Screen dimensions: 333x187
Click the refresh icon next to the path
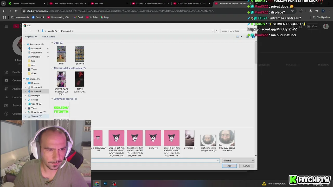pyautogui.click(x=216, y=31)
